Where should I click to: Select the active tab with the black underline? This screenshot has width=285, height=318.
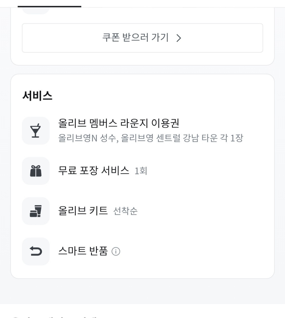tap(50, 4)
